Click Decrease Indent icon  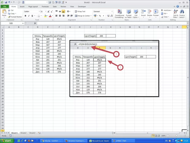point(68,16)
